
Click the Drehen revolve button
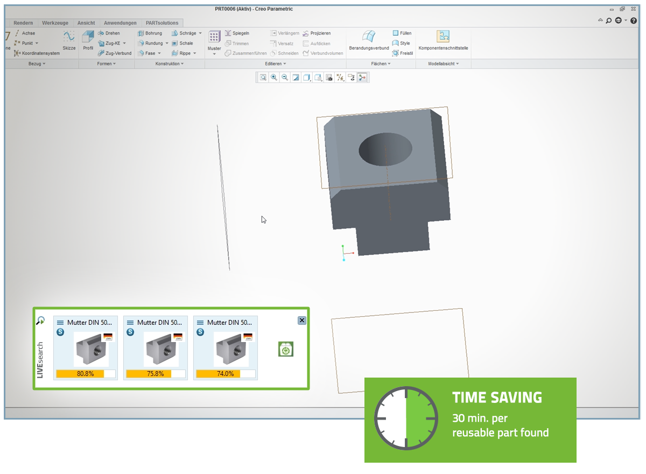click(x=109, y=33)
